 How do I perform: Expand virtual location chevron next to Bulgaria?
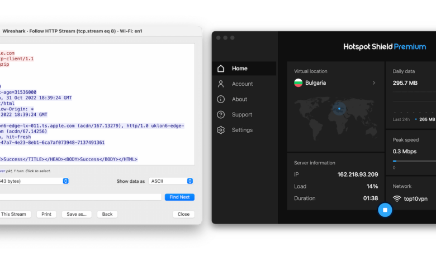click(374, 83)
